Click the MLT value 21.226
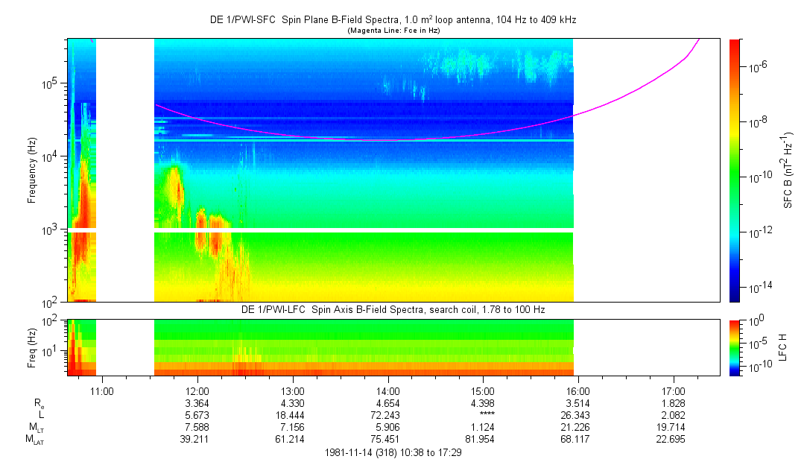807x462 pixels. tap(578, 427)
